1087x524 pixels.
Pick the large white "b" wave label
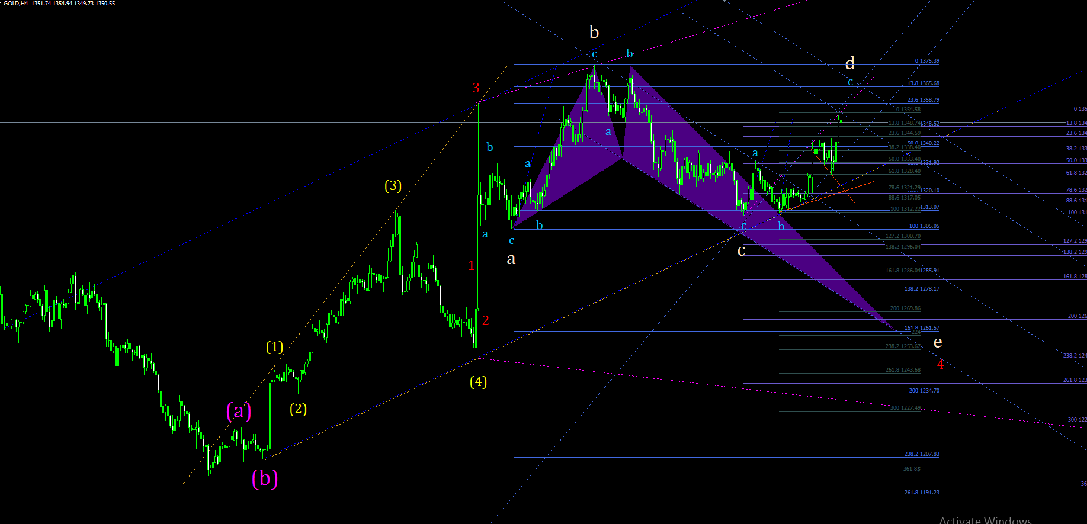point(594,32)
